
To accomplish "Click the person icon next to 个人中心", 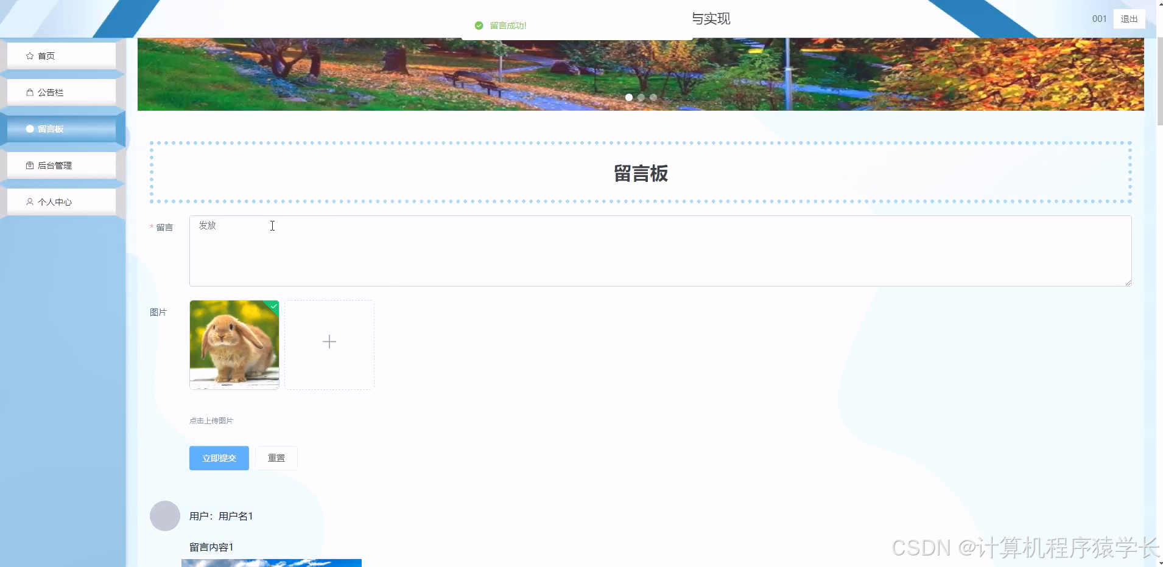I will point(29,201).
